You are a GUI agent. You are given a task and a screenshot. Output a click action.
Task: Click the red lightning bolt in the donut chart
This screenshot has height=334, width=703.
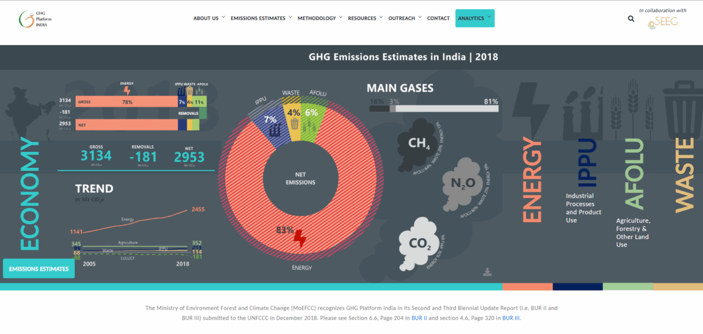tap(300, 239)
